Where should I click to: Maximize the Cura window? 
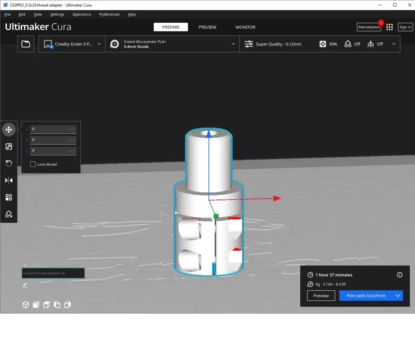tap(395, 5)
